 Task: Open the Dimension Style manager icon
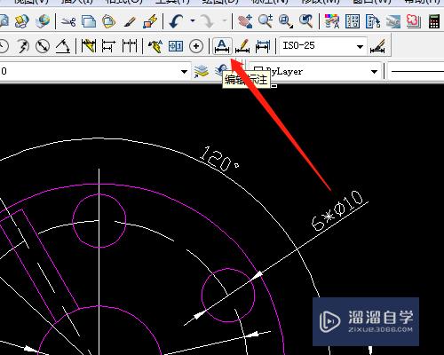point(377,46)
